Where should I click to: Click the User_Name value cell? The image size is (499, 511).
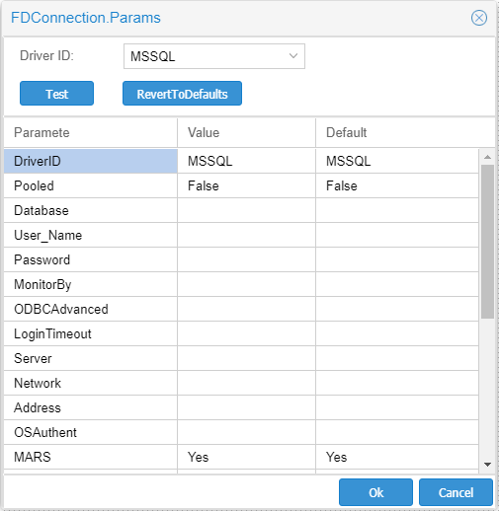[x=246, y=235]
